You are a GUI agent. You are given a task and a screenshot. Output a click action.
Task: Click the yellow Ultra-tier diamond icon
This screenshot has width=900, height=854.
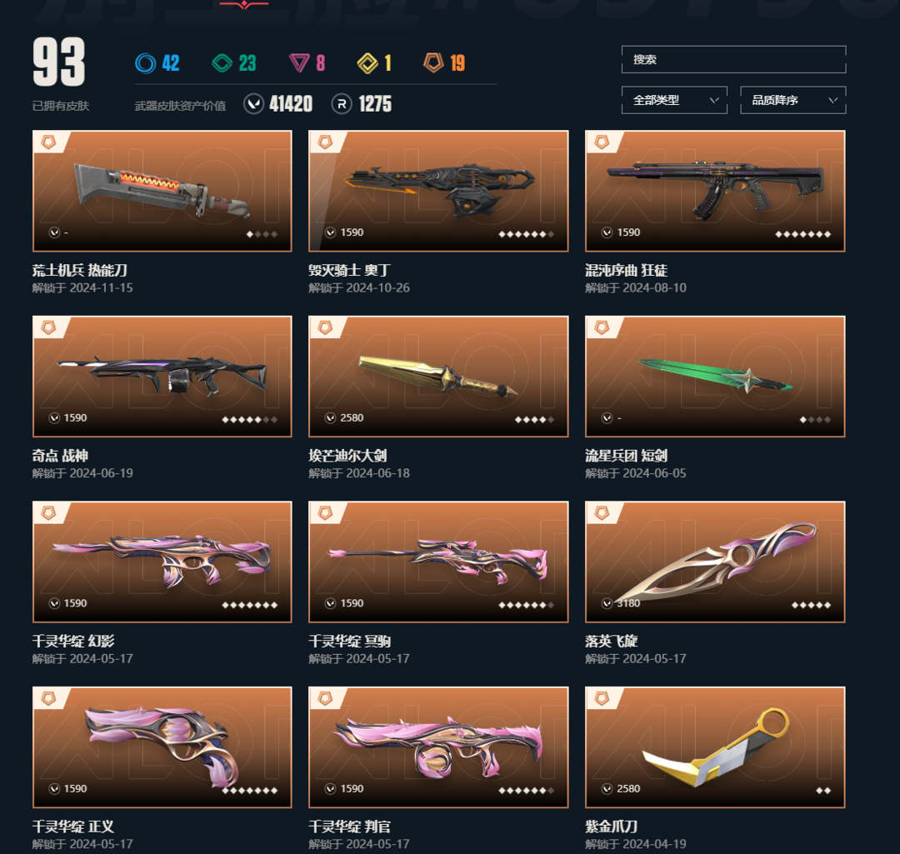367,62
